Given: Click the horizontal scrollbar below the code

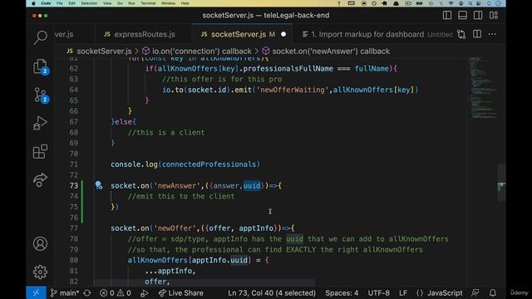Looking at the screenshot, I should pos(204,282).
